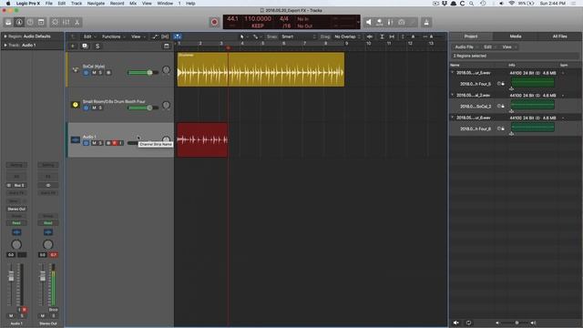Click the SoCal (Kyle) track pan knob
The width and height of the screenshot is (583, 328).
coord(166,69)
